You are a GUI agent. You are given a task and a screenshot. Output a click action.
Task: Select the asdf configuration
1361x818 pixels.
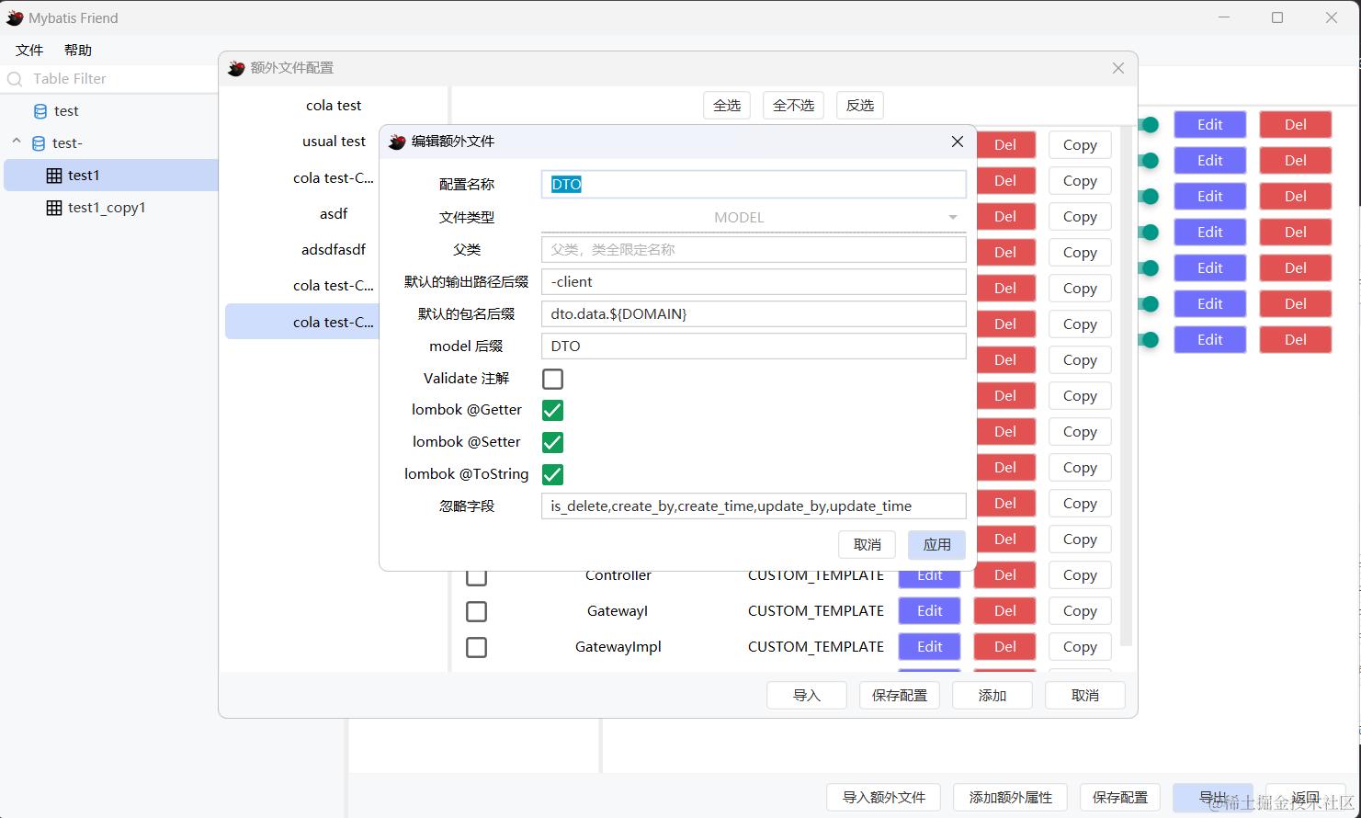(334, 214)
